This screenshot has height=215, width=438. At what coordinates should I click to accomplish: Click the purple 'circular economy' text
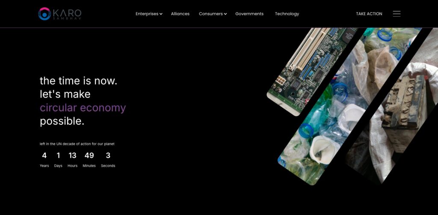(x=83, y=108)
